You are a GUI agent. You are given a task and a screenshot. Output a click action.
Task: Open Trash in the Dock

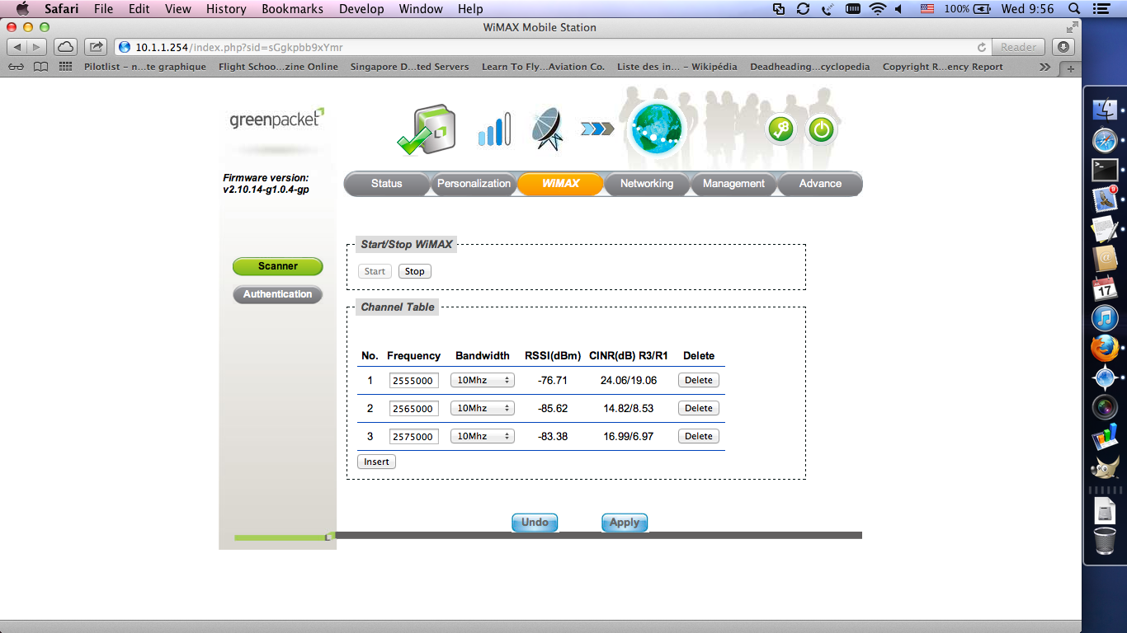click(1105, 542)
